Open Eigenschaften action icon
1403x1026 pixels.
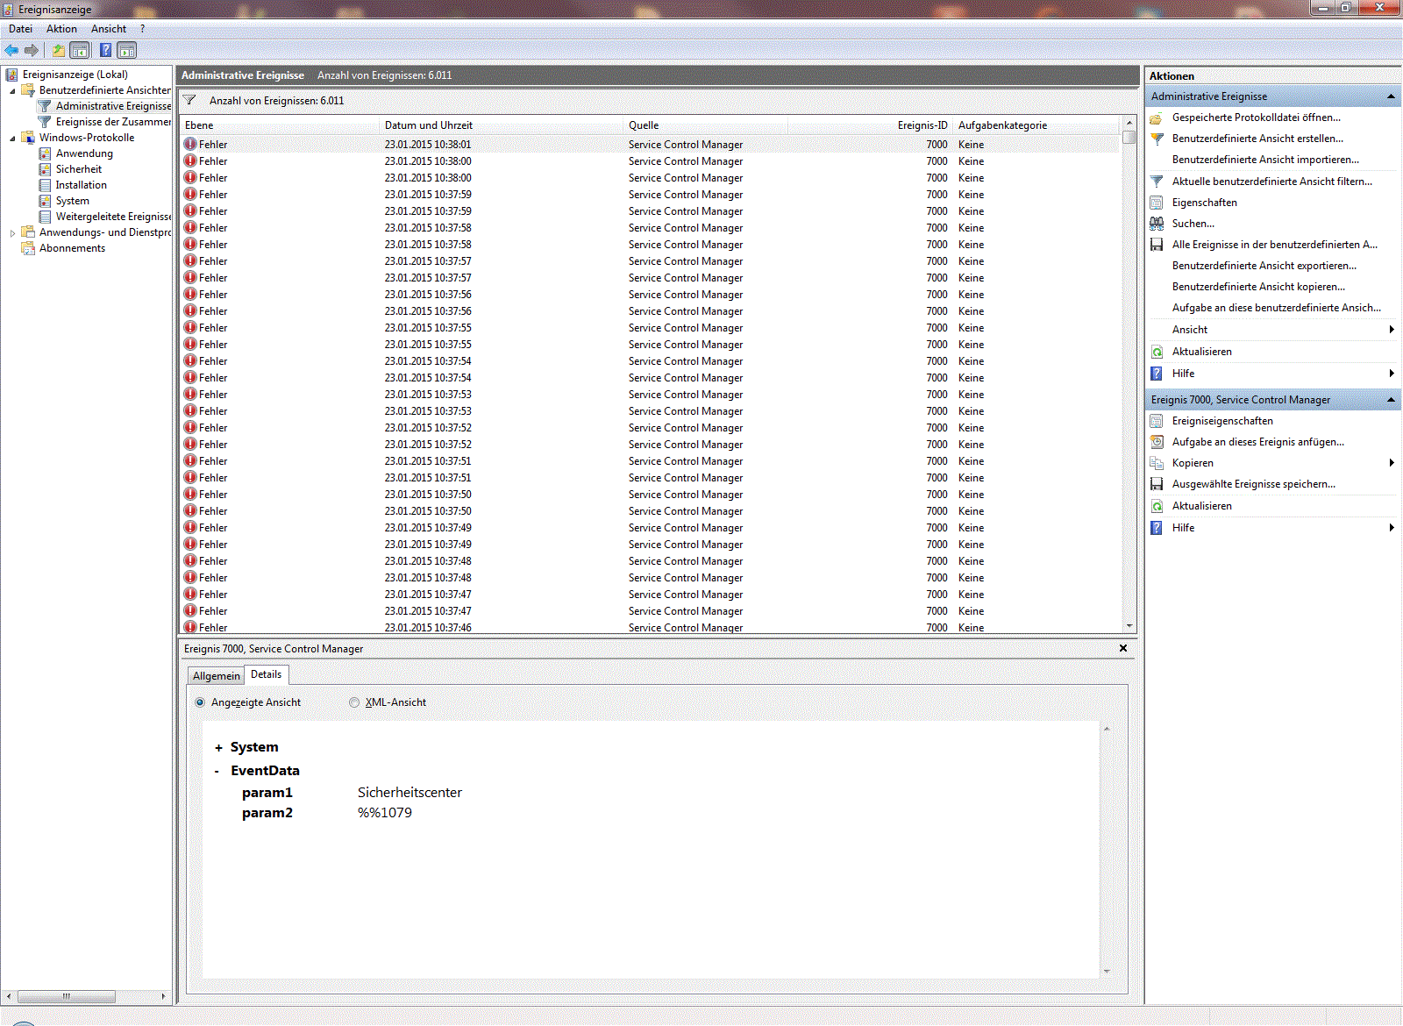1157,203
